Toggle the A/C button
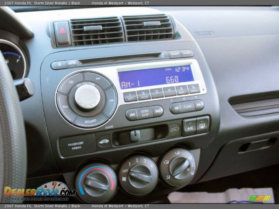Viewport: 279px width, 209px height. [x=189, y=125]
